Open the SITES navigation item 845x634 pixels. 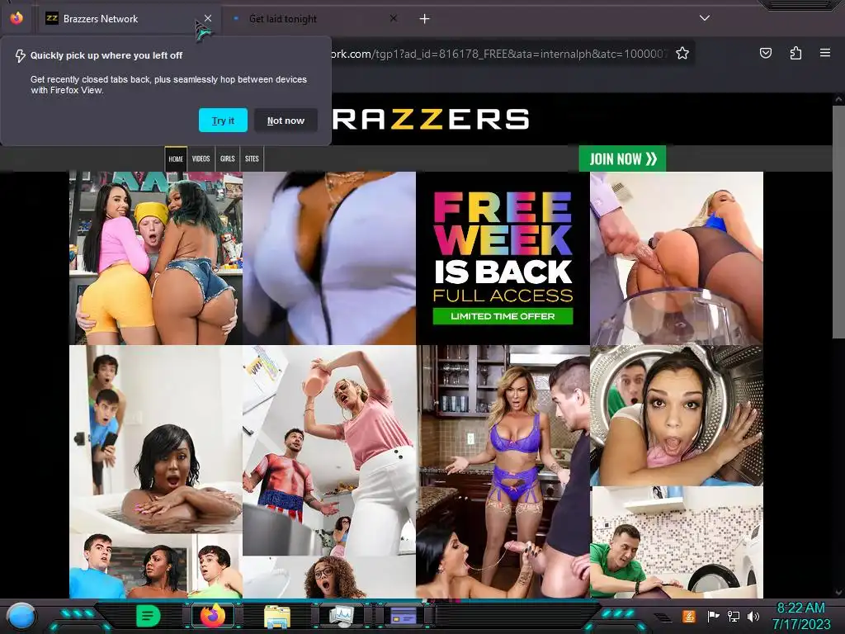tap(252, 159)
